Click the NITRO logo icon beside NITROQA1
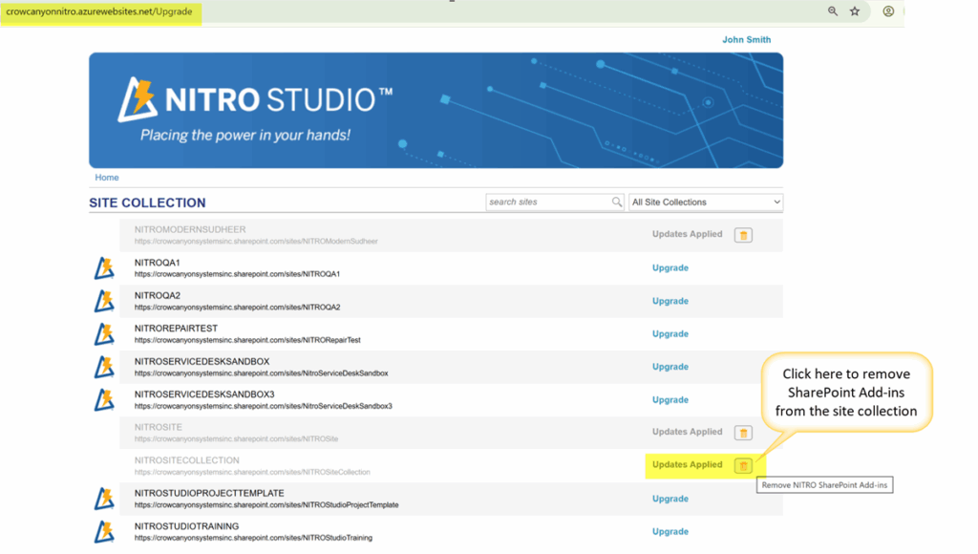The width and height of the screenshot is (978, 554). coord(104,268)
